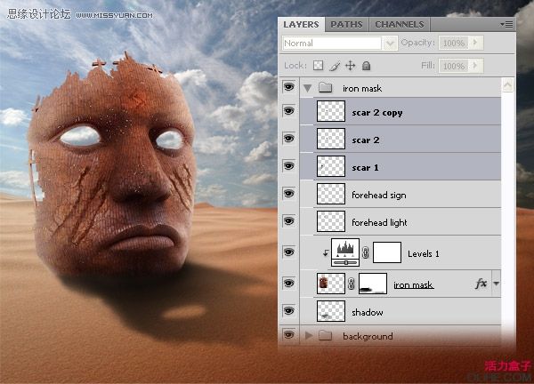Toggle visibility of scar 1 layer
This screenshot has height=384, width=534.
click(288, 166)
